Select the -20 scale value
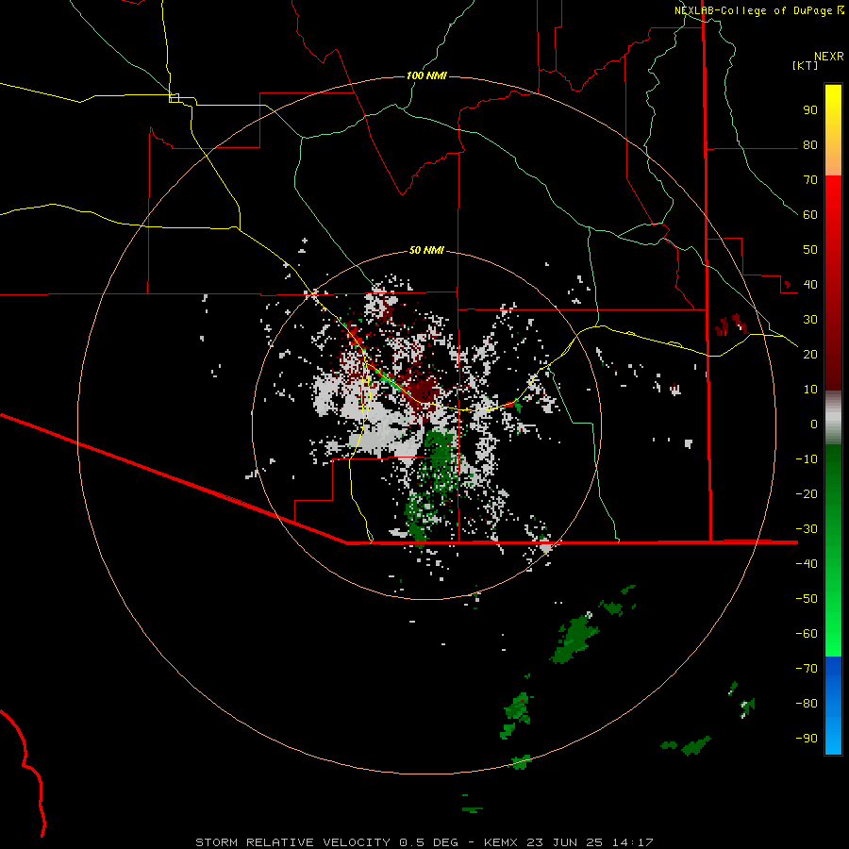Image resolution: width=849 pixels, height=849 pixels. tap(807, 493)
